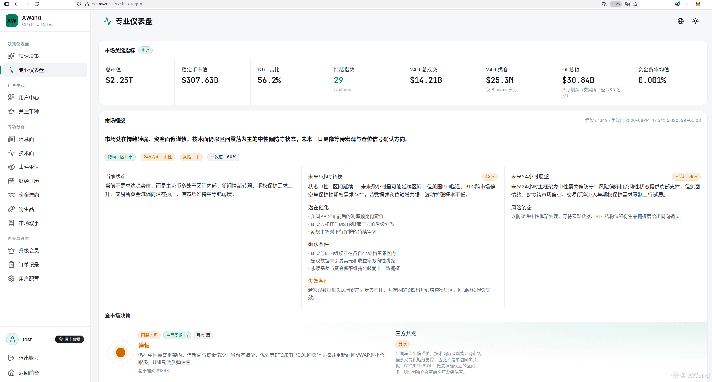The height and width of the screenshot is (382, 712).
Task: Click the browser back arrow
Action: tap(17, 4)
